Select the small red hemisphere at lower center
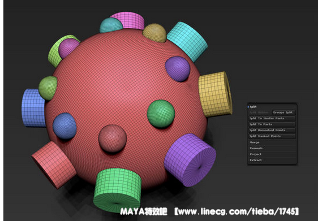318x221 pixels. tap(113, 138)
